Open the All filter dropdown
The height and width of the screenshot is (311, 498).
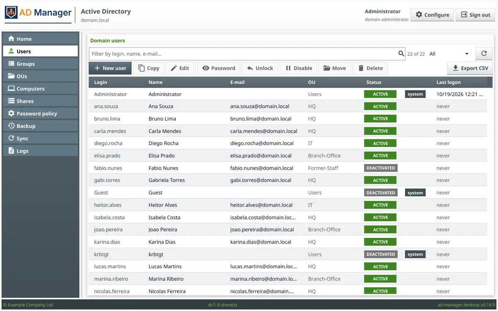pyautogui.click(x=449, y=54)
